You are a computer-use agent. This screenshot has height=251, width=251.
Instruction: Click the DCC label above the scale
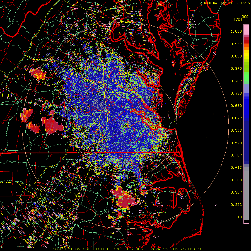(245, 17)
